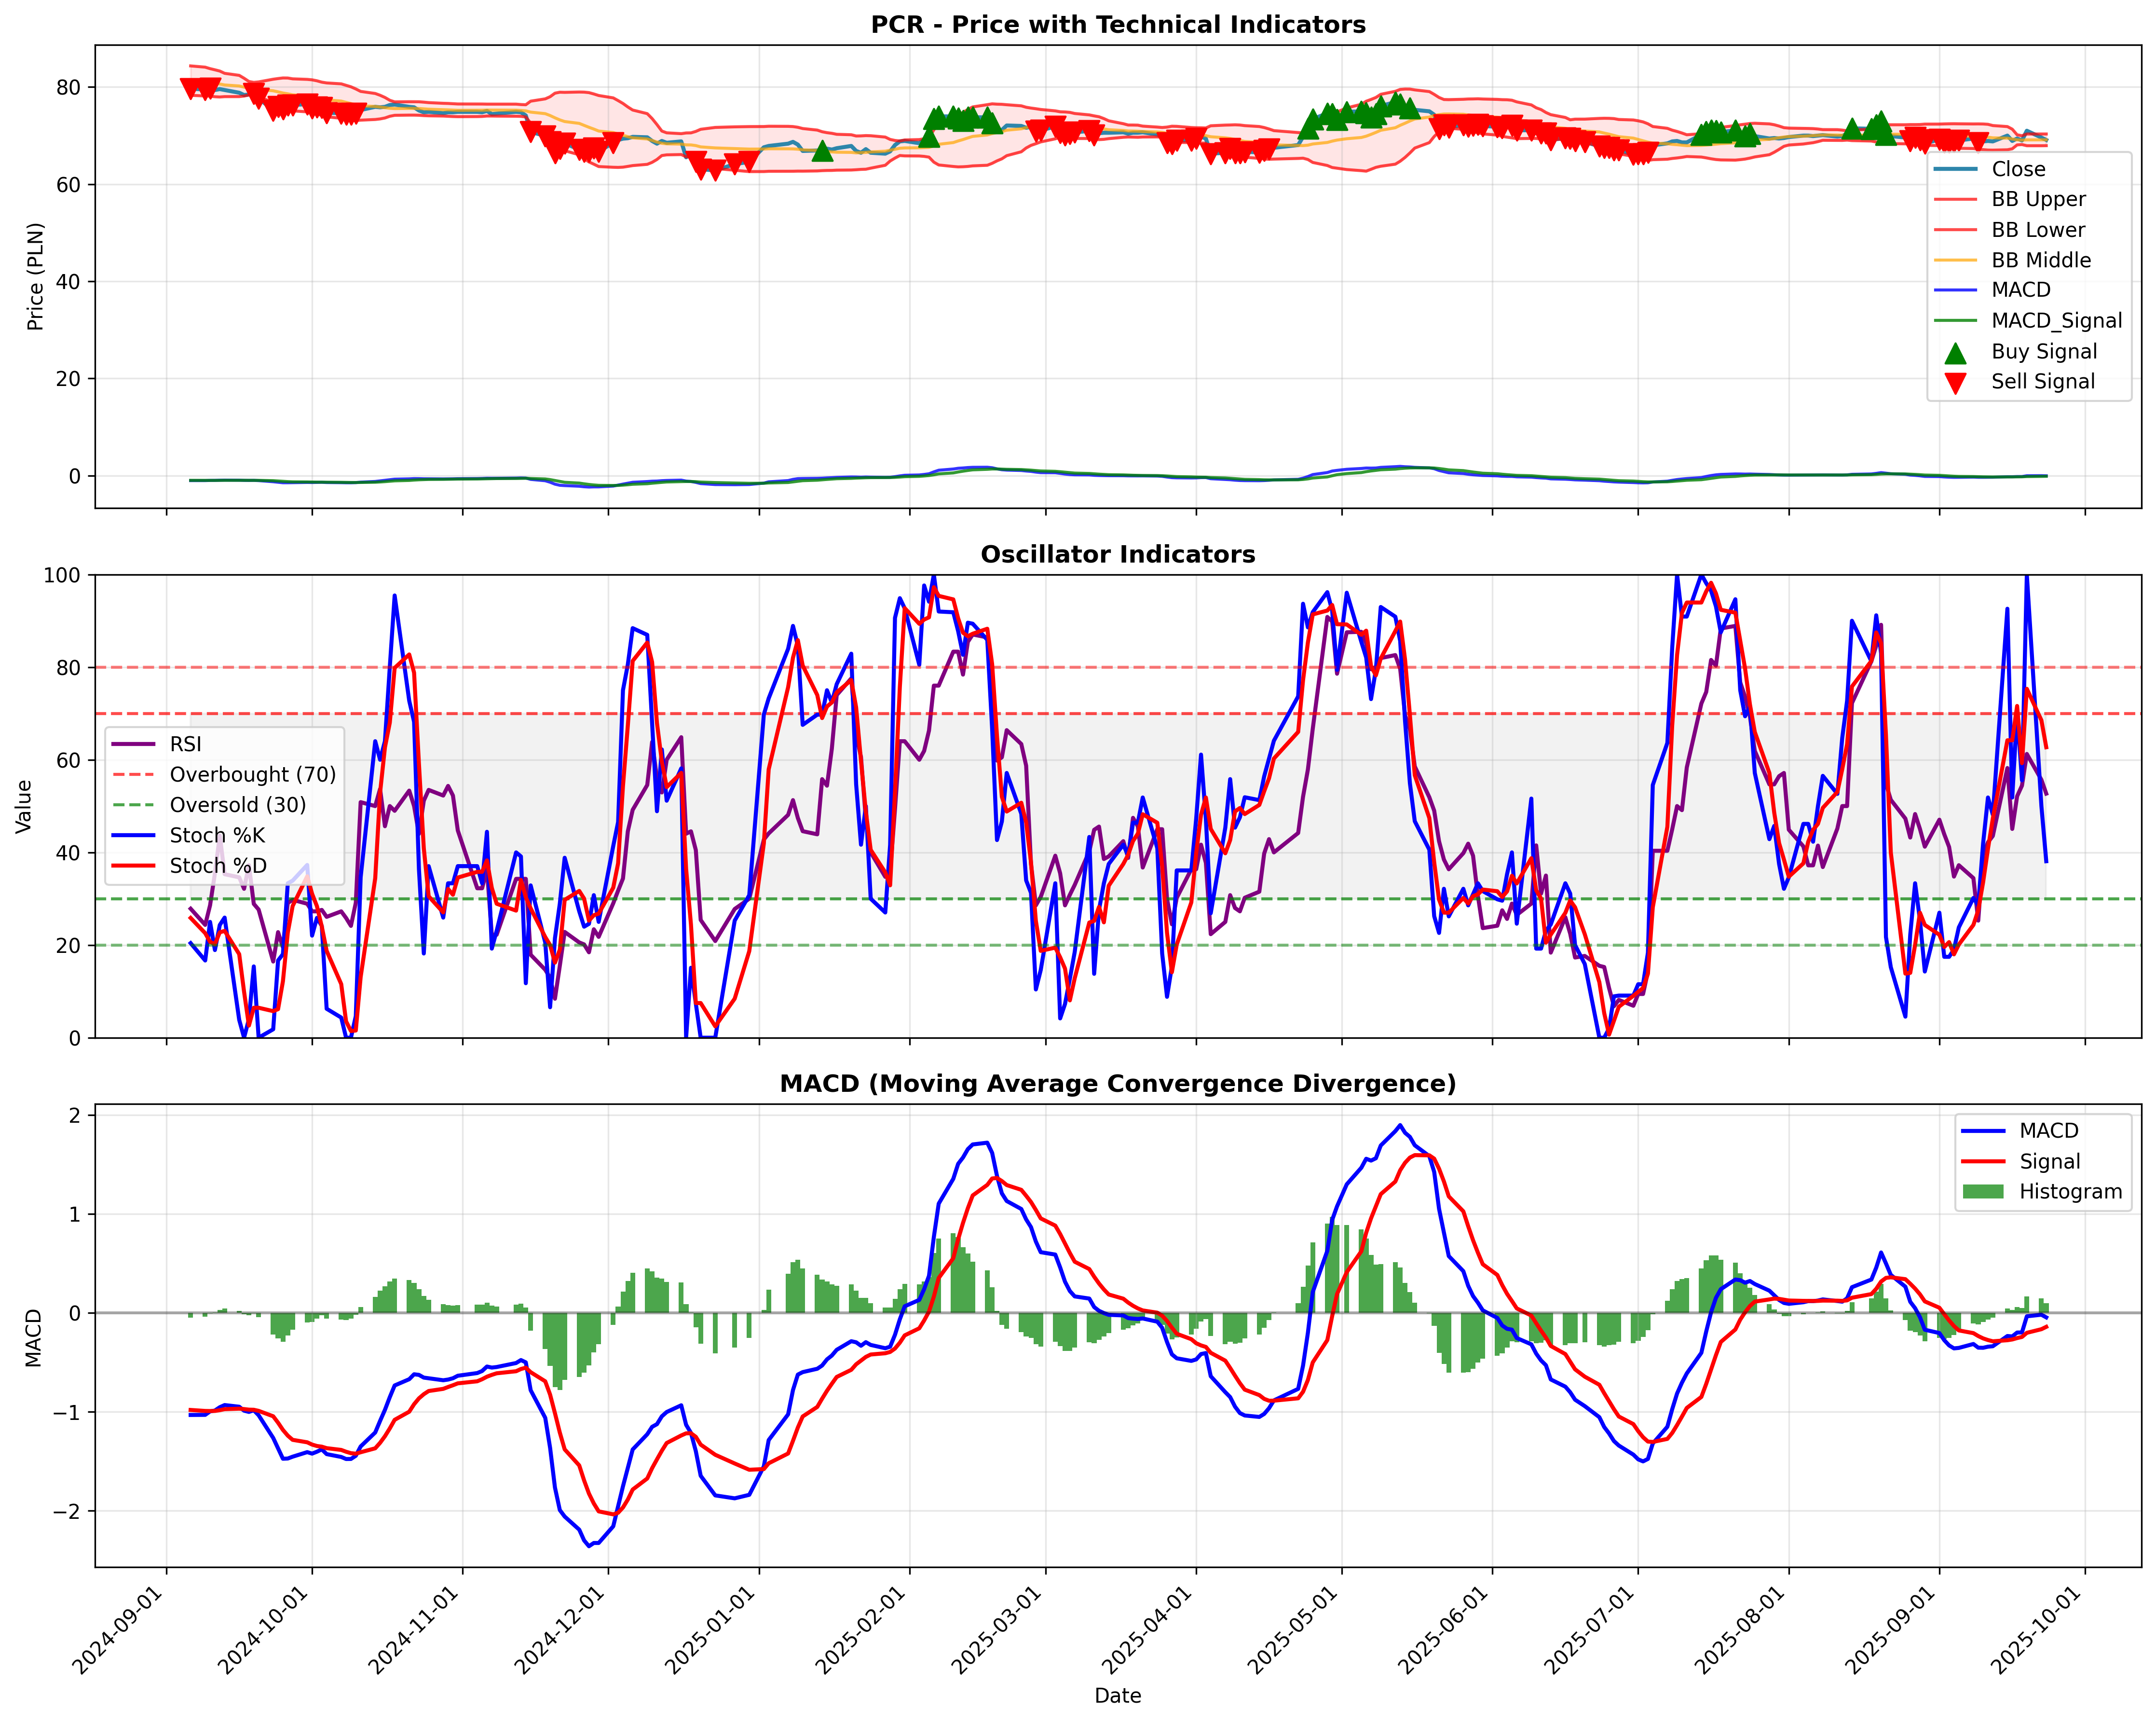
Task: Select the 'RSI' legend entry
Action: pyautogui.click(x=157, y=744)
